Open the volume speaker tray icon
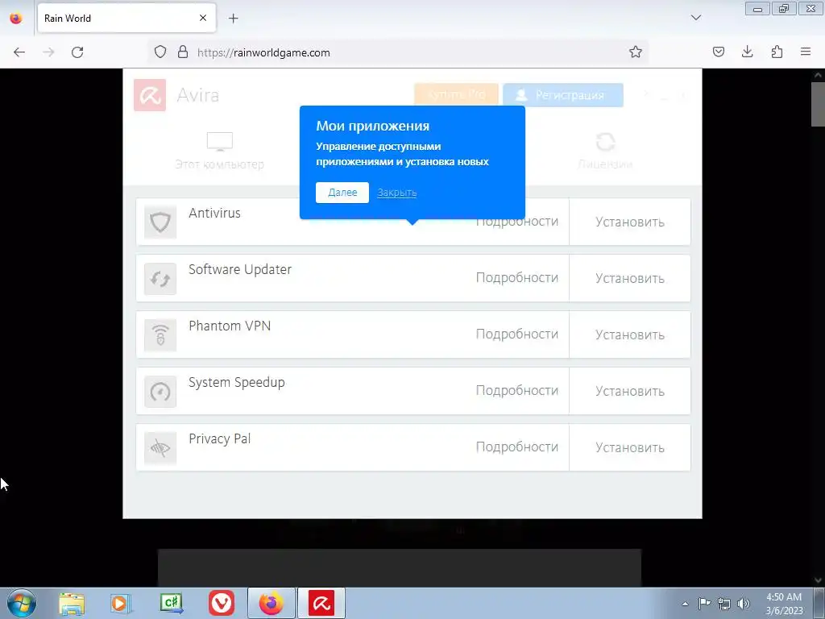 pos(744,604)
